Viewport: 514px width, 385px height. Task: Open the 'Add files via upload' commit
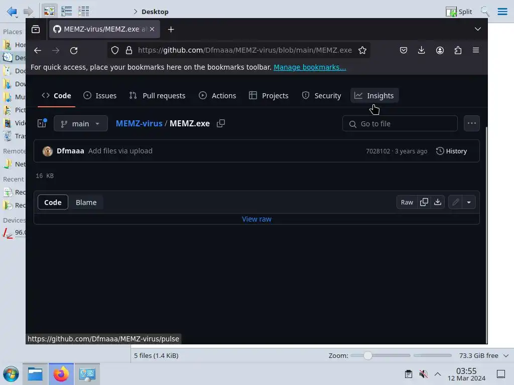point(120,151)
